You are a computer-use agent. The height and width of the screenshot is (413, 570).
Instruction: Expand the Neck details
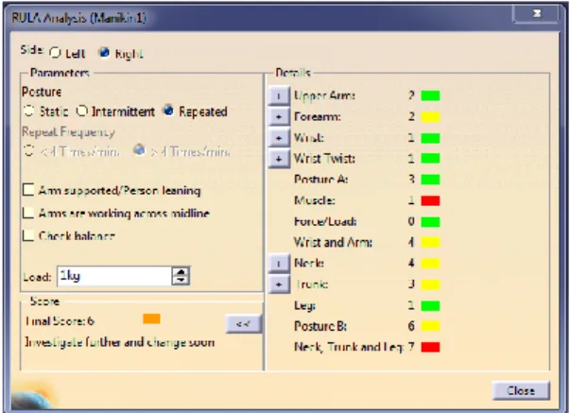279,264
